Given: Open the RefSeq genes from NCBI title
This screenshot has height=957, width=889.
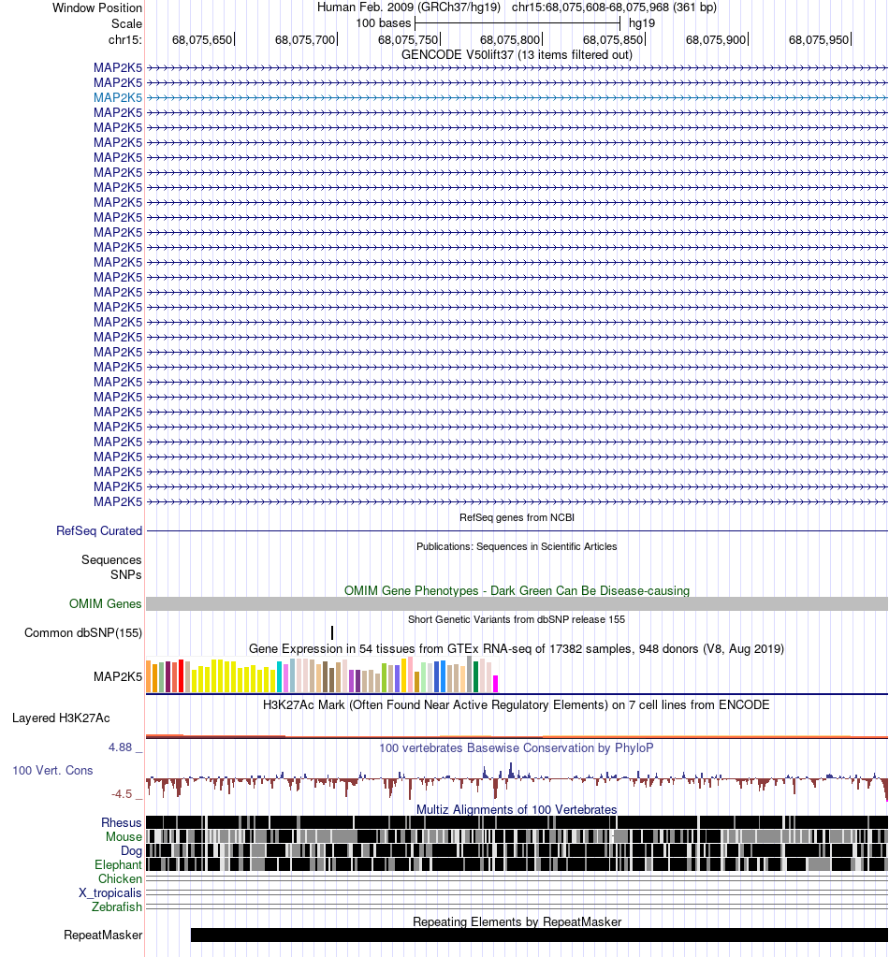Looking at the screenshot, I should click(517, 517).
